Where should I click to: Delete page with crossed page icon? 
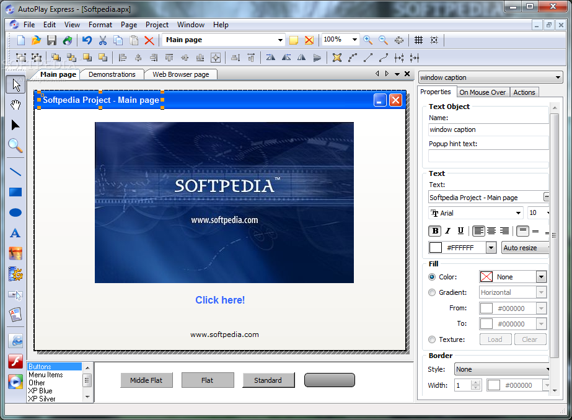tap(309, 40)
